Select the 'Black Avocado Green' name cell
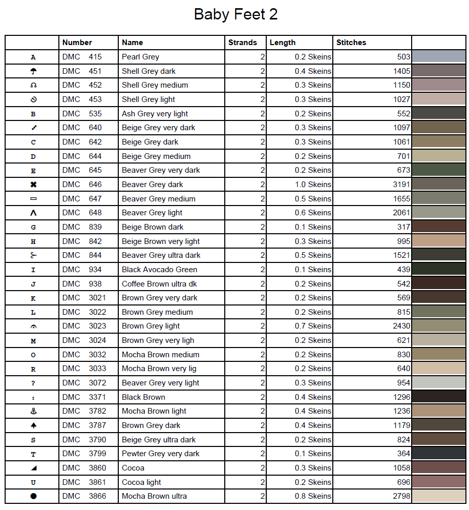This screenshot has width=469, height=510. point(159,270)
